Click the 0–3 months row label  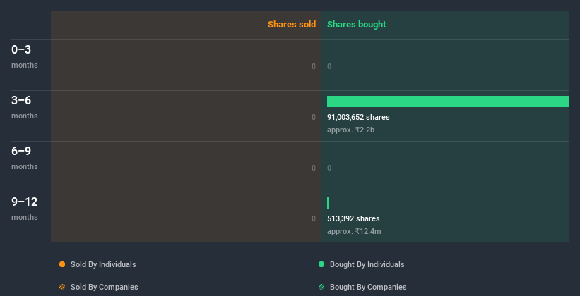pyautogui.click(x=25, y=56)
